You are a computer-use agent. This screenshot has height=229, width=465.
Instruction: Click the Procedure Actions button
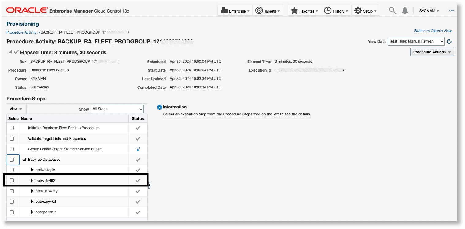[432, 52]
